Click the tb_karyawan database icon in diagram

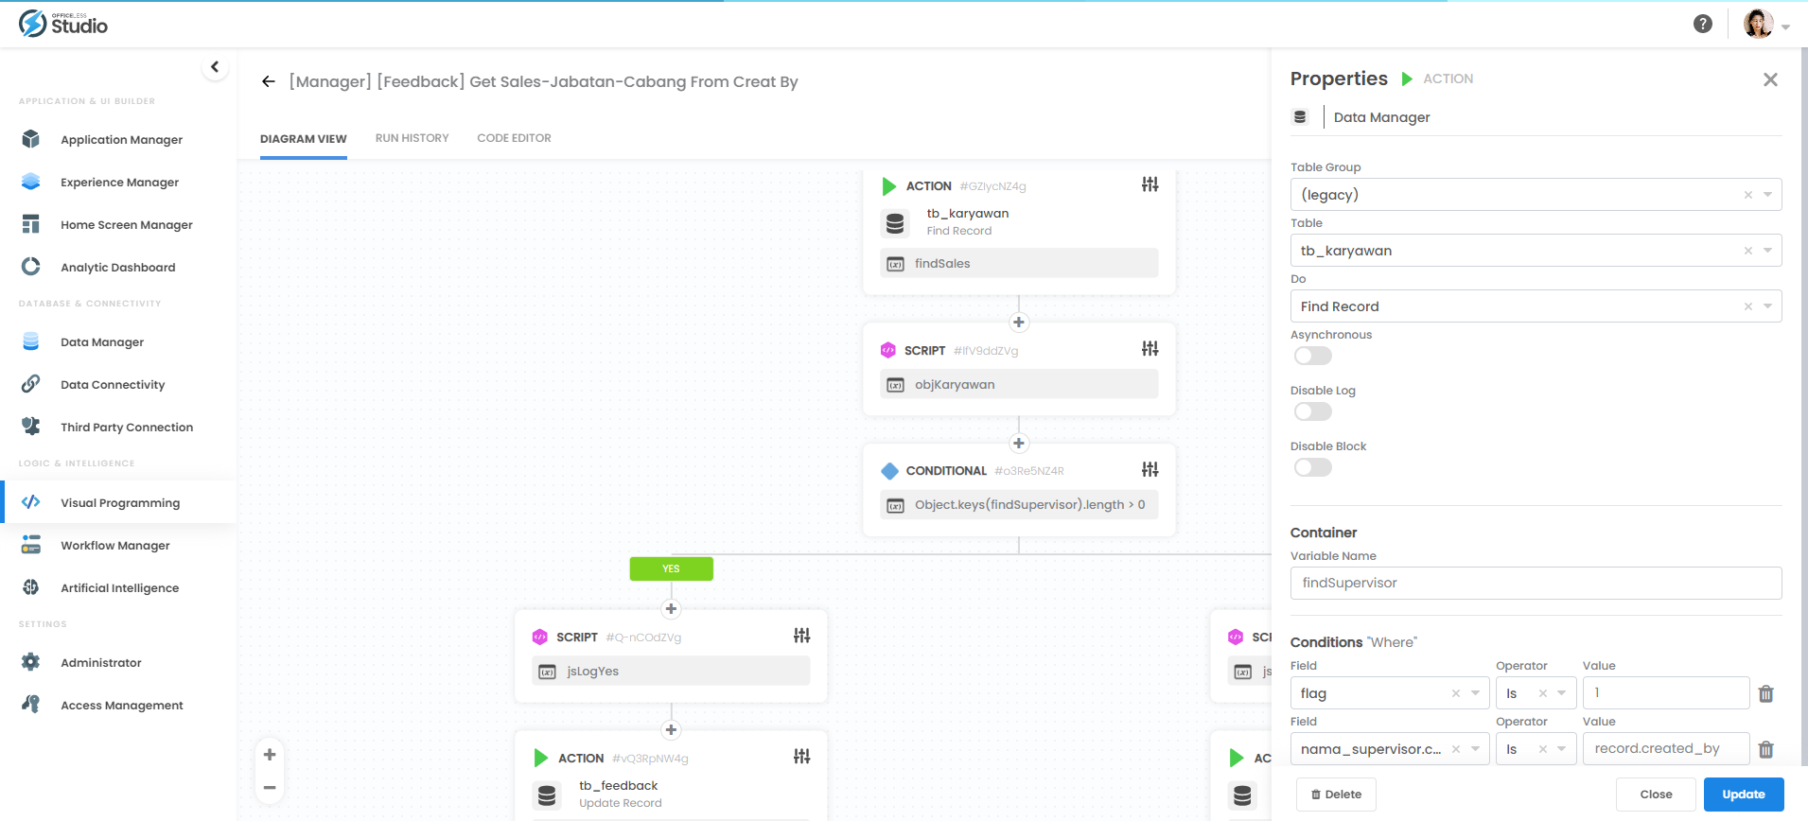(895, 223)
